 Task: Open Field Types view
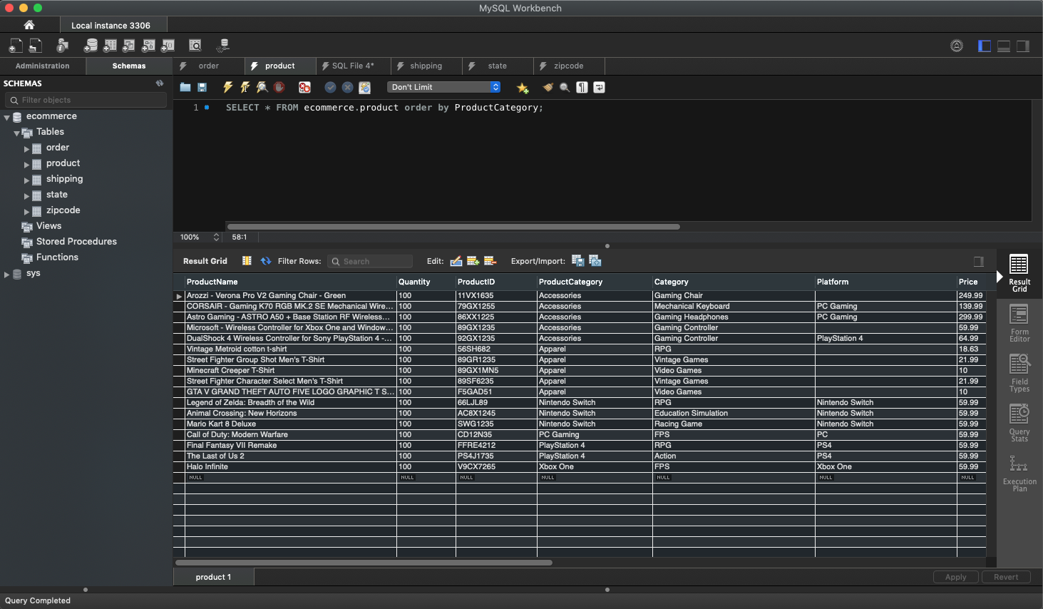[x=1019, y=373]
